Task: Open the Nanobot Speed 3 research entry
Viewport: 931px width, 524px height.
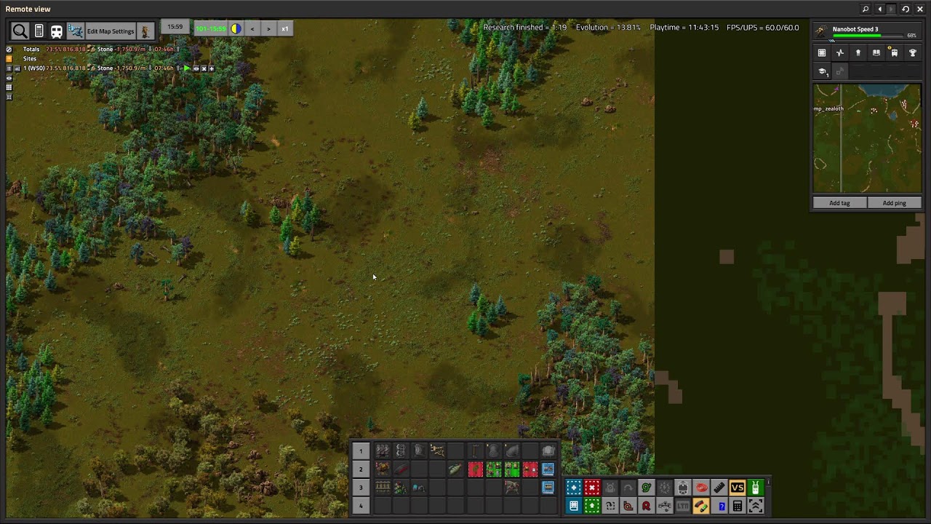Action: point(866,31)
